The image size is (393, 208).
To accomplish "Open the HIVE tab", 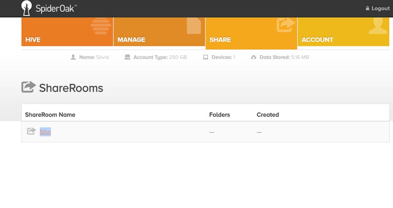I will click(x=67, y=32).
